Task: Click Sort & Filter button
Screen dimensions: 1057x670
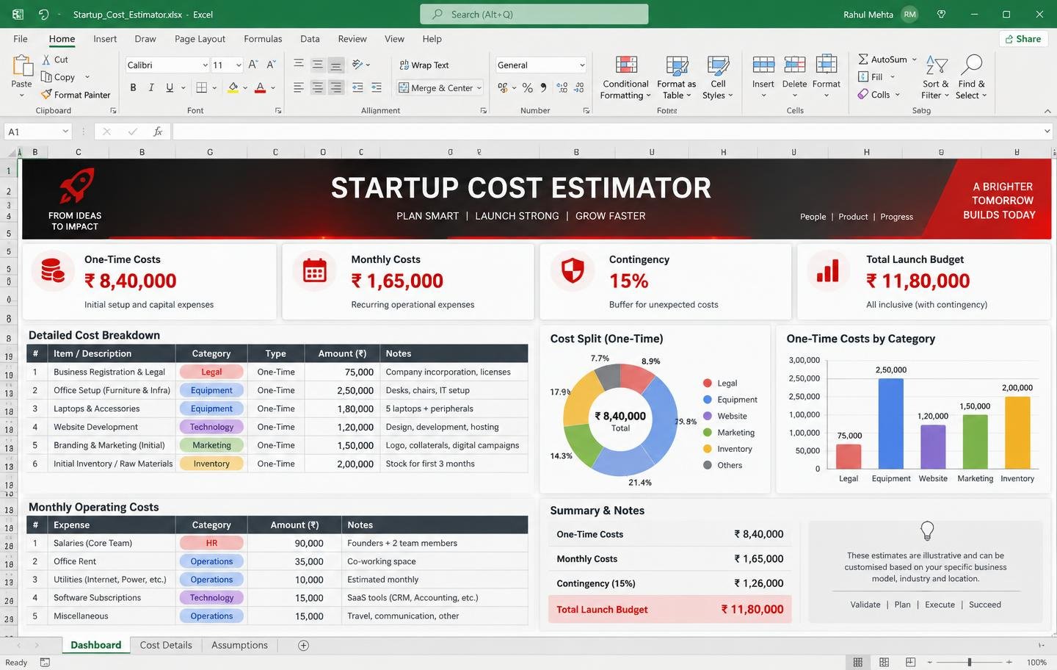Action: point(936,78)
